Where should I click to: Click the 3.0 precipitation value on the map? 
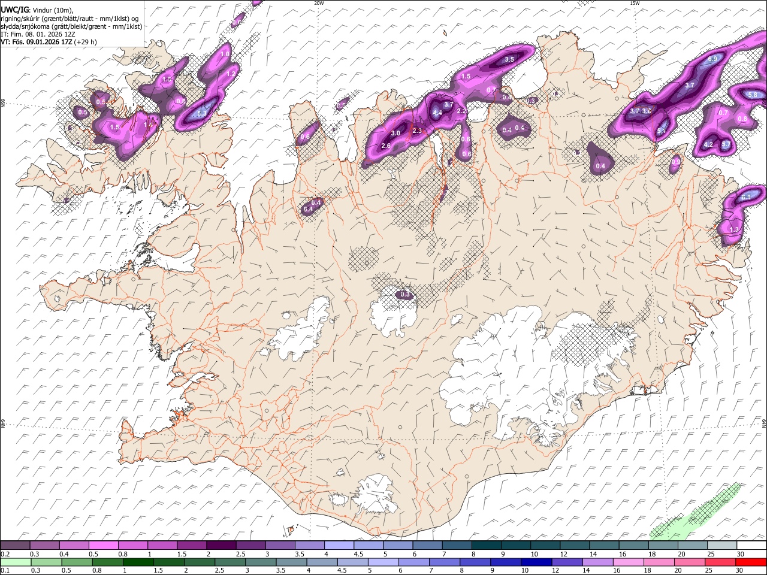pyautogui.click(x=395, y=133)
